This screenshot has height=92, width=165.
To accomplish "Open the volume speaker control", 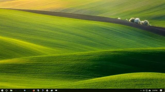I will (144, 90).
